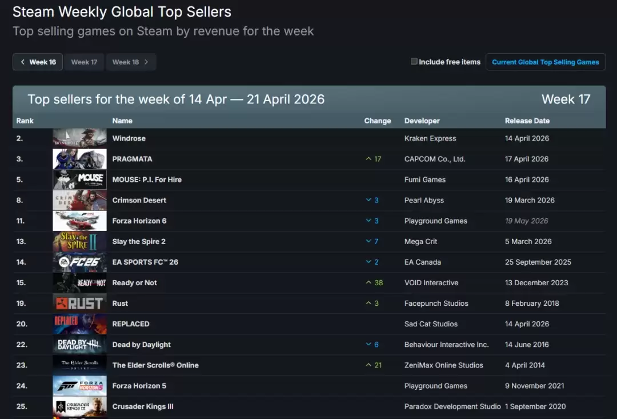617x419 pixels.
Task: Sort by the Change column header
Action: 378,121
